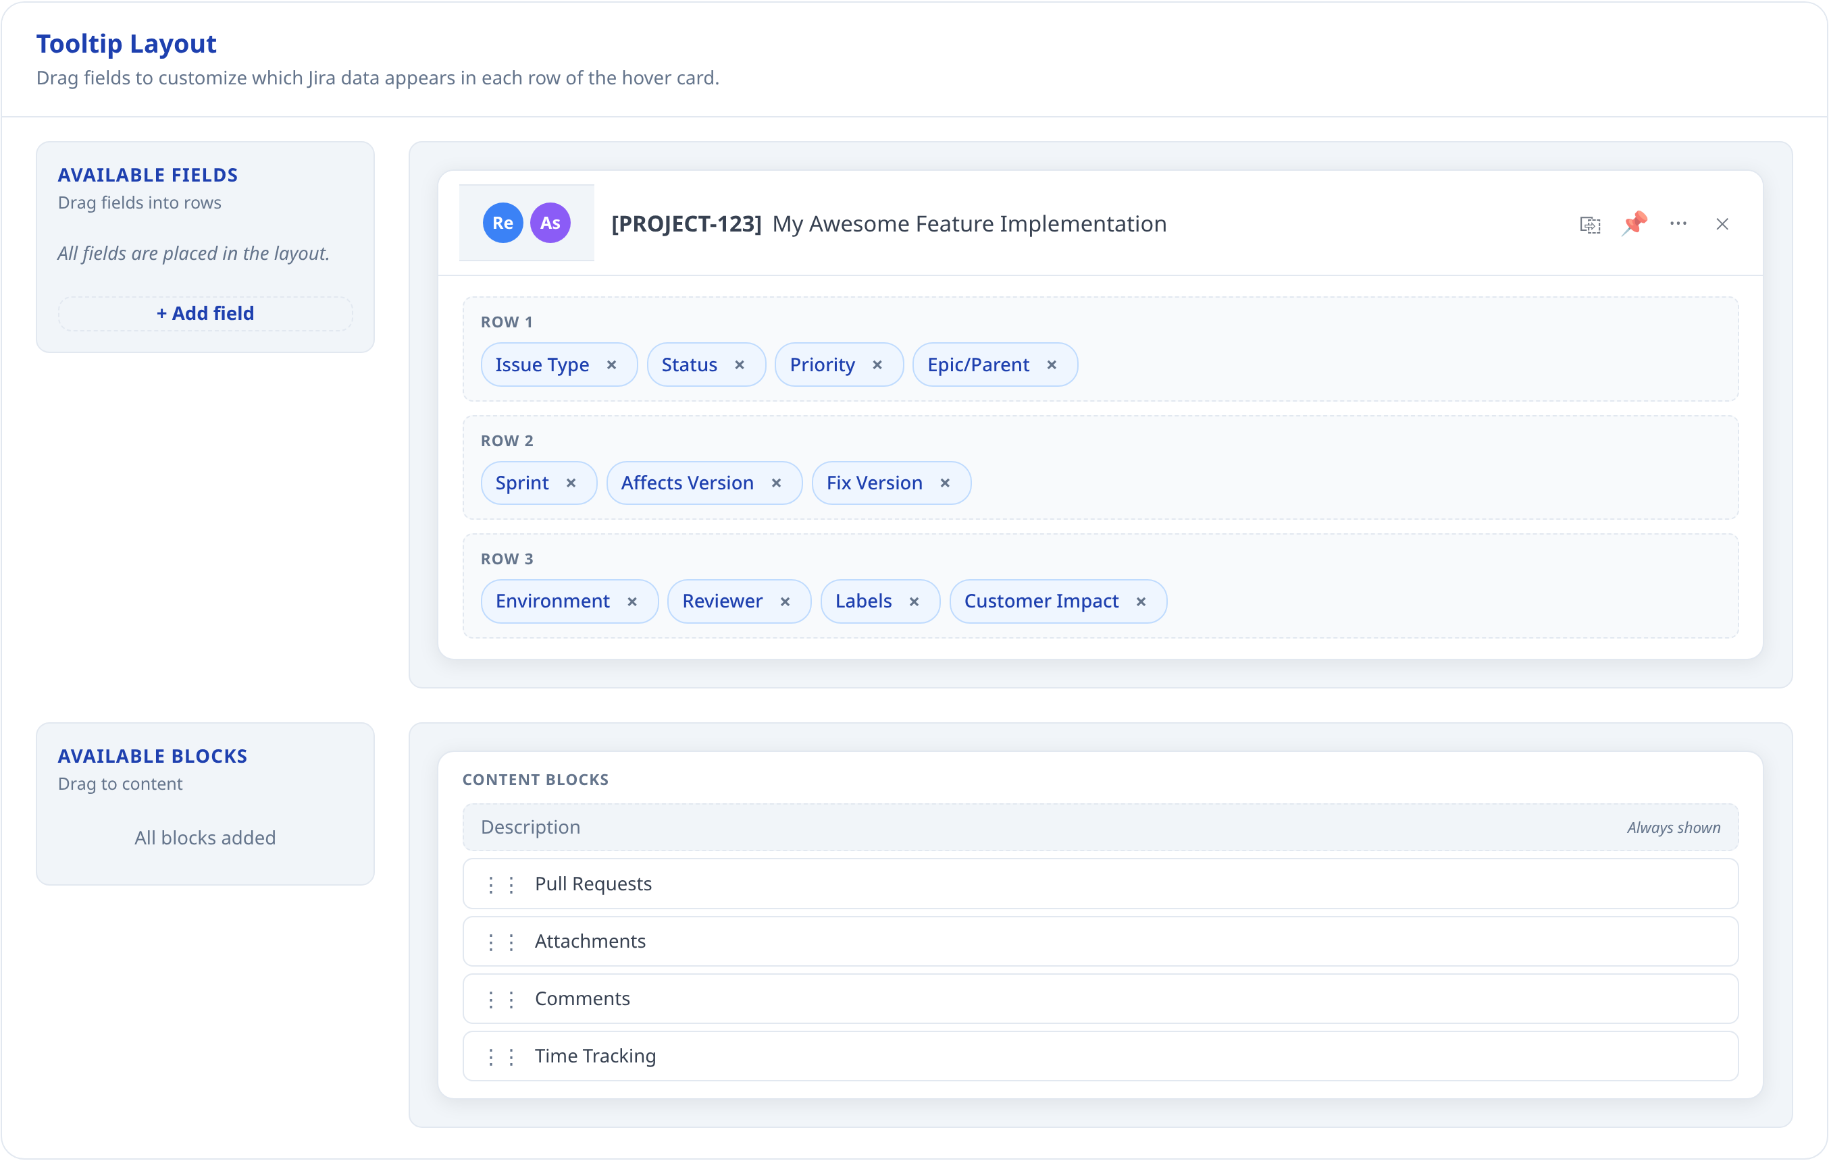Screen dimensions: 1829x1161
Task: Remove the Customer Impact chip
Action: 1141,602
